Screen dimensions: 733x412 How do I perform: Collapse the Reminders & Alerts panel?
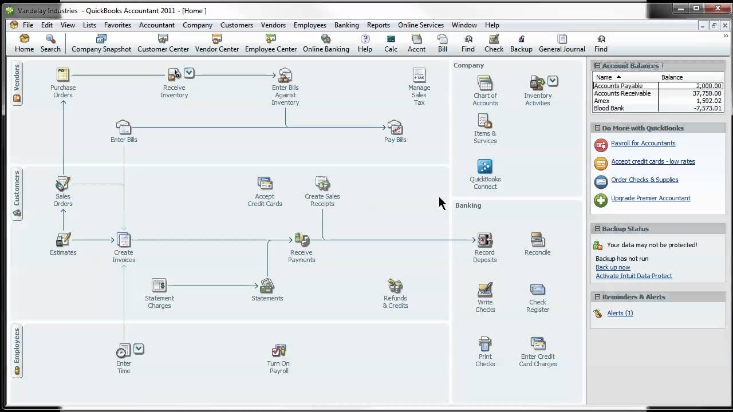point(597,297)
